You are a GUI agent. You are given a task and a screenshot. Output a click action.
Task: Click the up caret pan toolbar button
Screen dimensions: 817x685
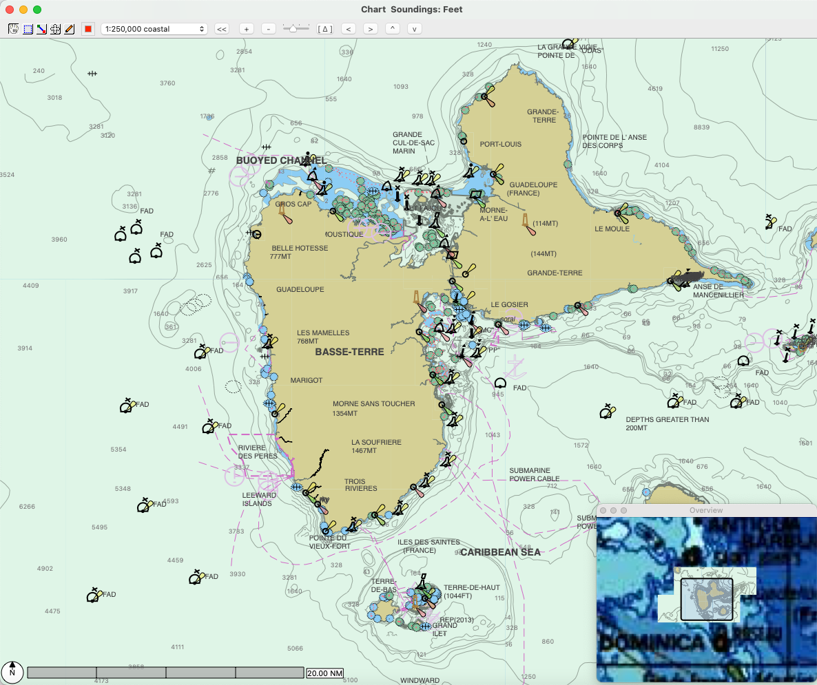pos(392,28)
